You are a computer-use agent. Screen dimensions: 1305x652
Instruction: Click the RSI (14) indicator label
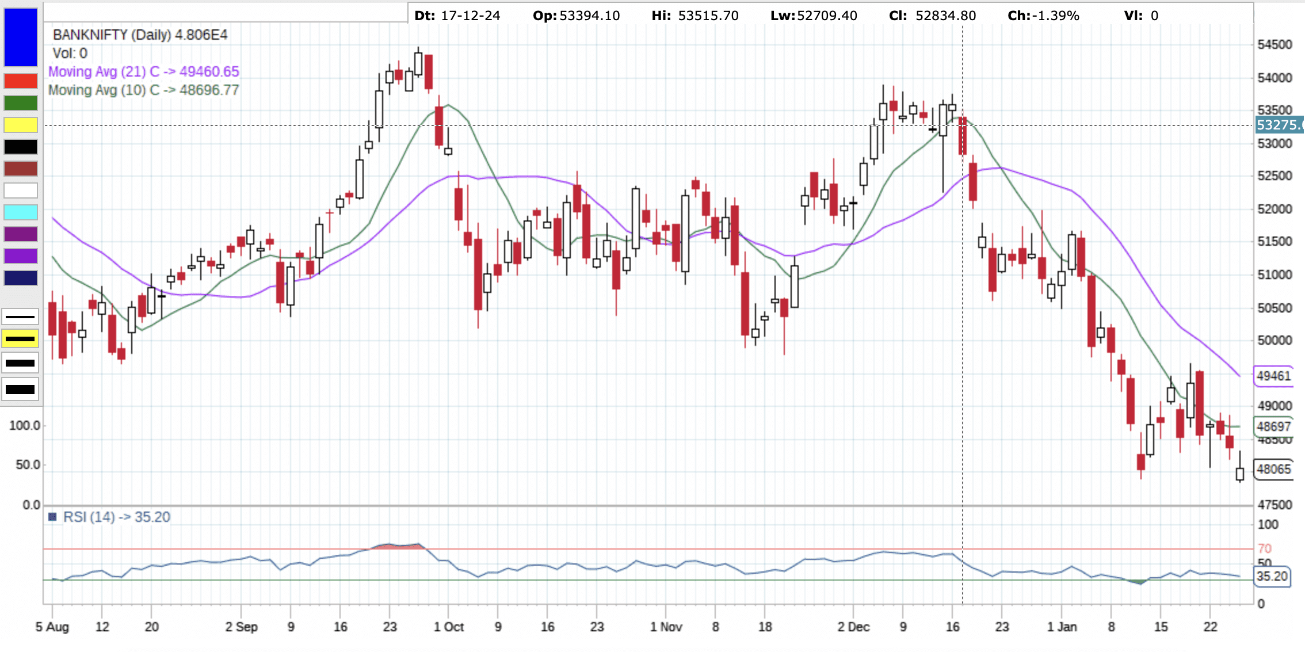(116, 517)
